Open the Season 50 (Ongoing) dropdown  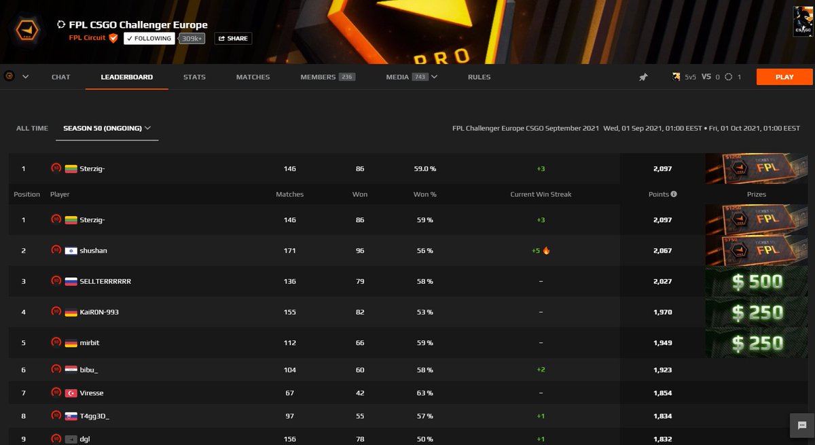point(107,128)
